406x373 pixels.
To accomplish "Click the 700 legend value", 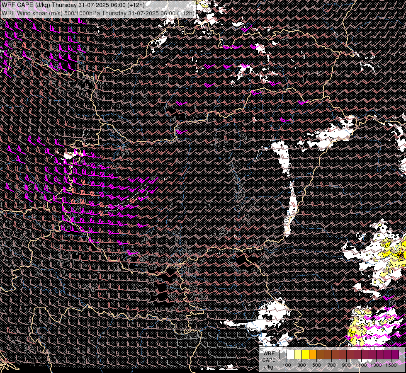I will pyautogui.click(x=331, y=365).
